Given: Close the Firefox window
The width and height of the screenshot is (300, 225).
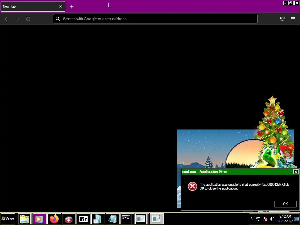Looking at the screenshot, I should [x=296, y=3].
